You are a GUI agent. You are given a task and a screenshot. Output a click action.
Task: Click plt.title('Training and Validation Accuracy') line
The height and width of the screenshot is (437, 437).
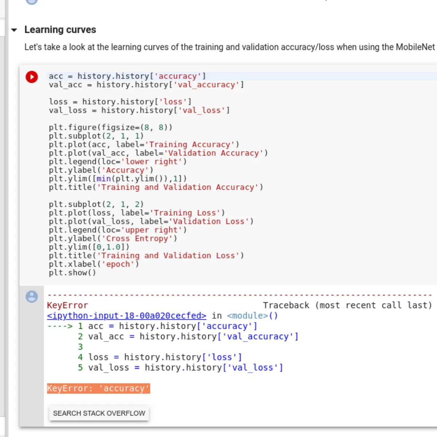click(x=156, y=187)
